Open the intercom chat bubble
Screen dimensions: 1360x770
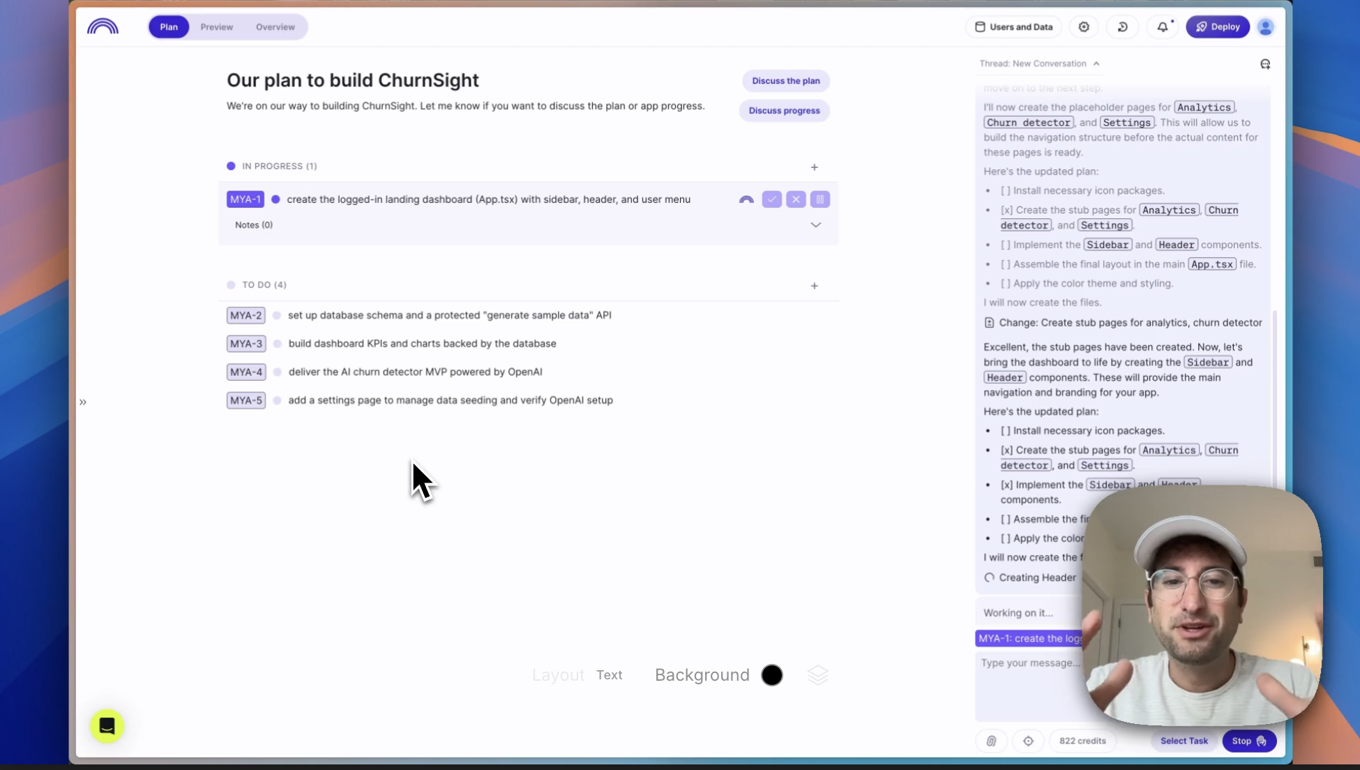107,726
